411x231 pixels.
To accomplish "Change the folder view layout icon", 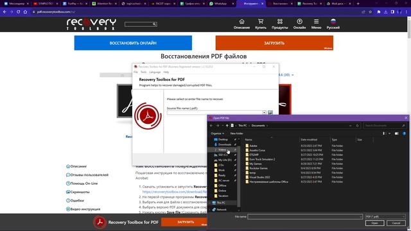I will click(x=385, y=133).
